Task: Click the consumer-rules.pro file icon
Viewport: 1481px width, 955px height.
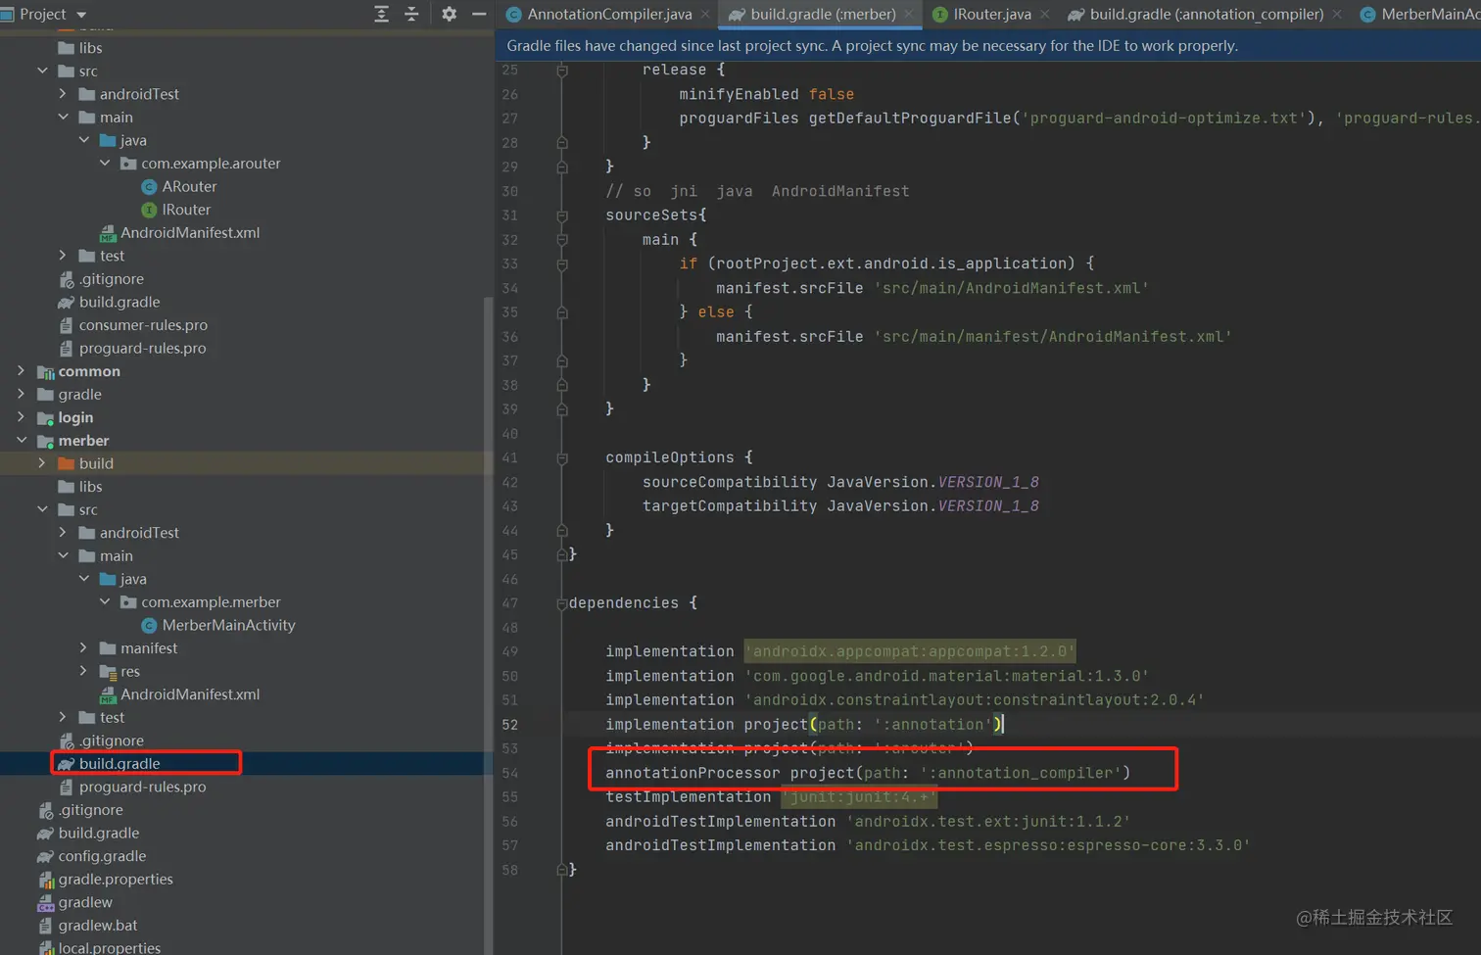Action: pyautogui.click(x=66, y=325)
